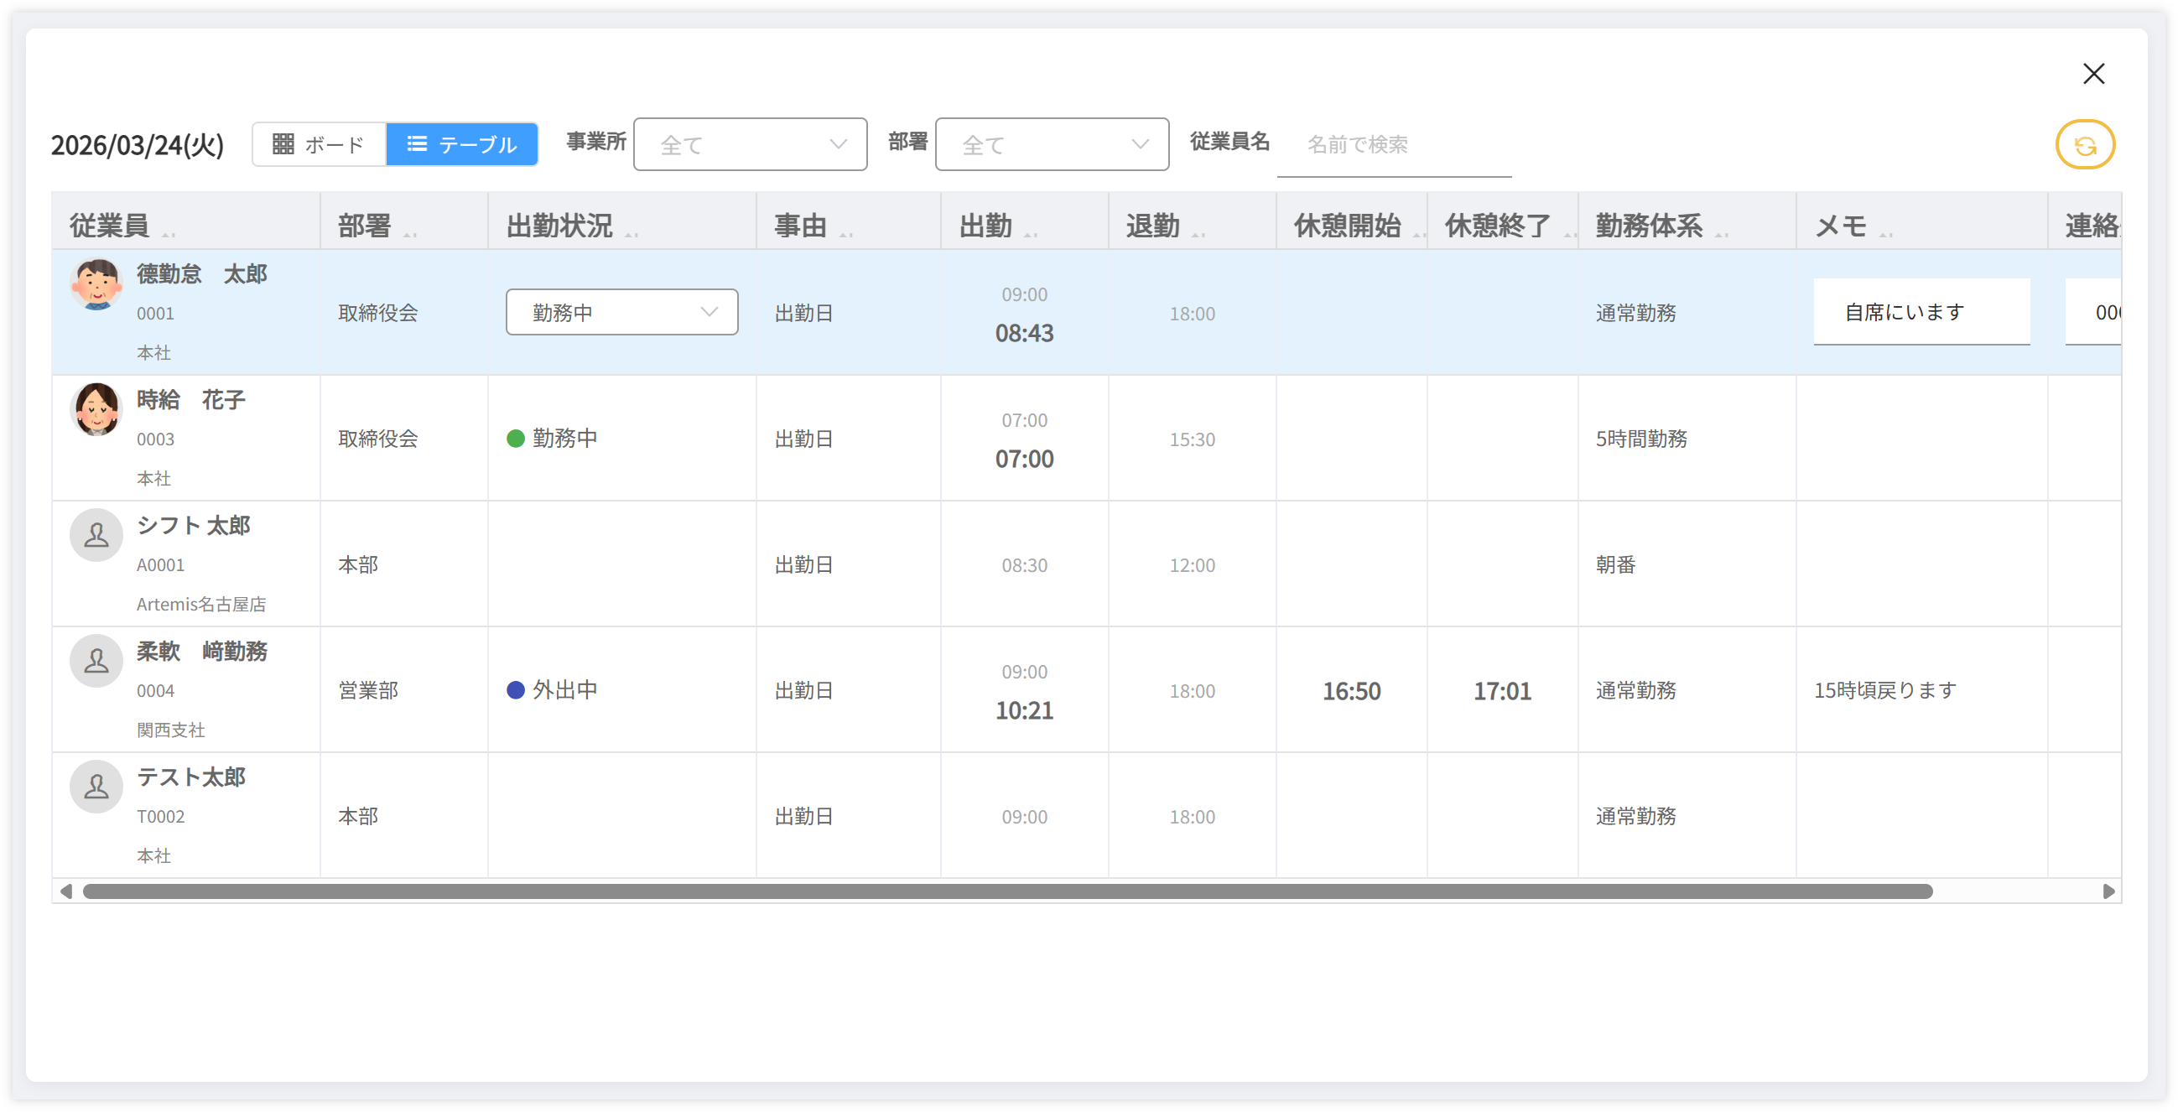The image size is (2178, 1112).
Task: Click placeholder avatar of シフト 太郎
Action: pos(96,535)
